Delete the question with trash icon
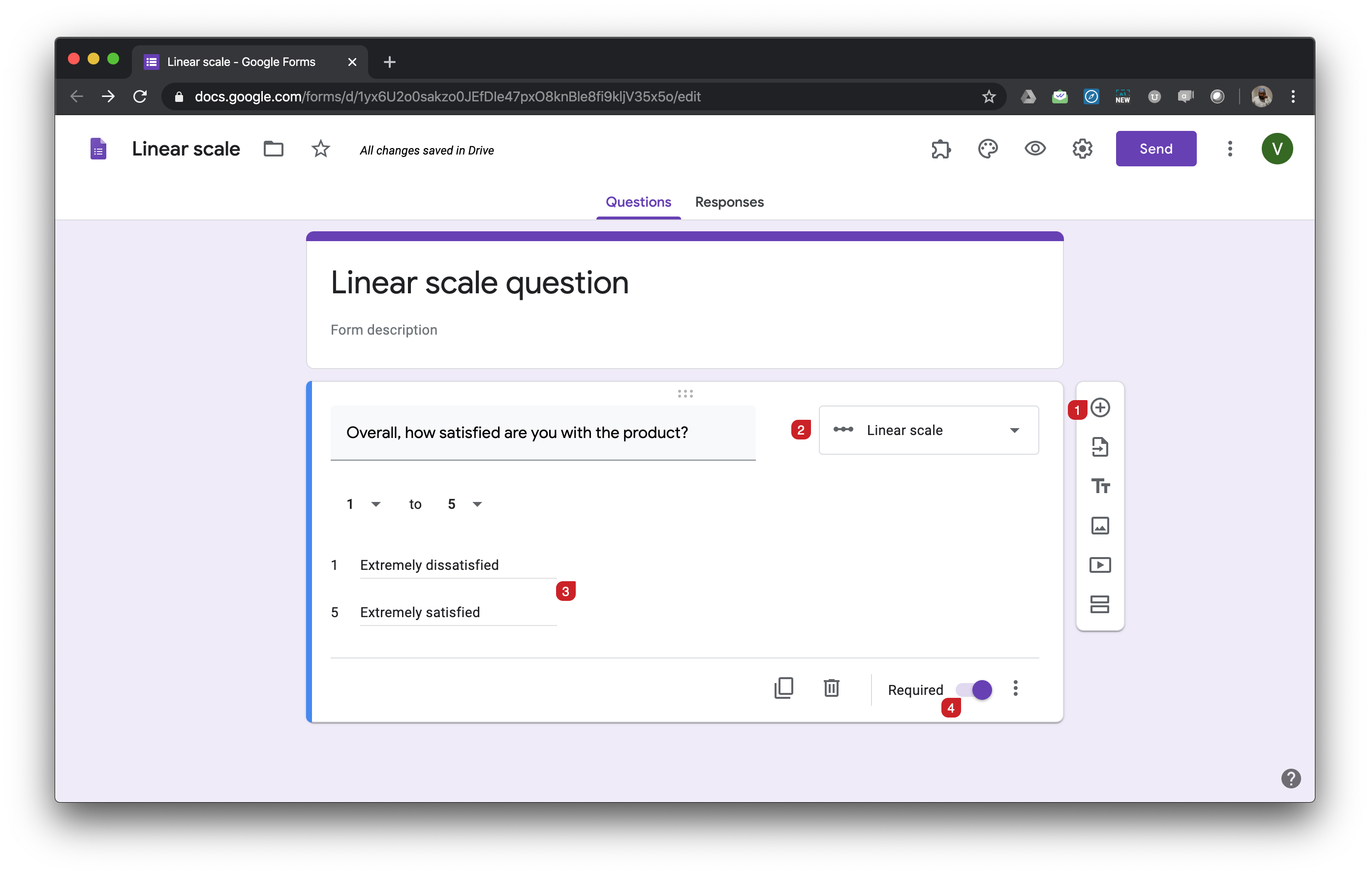 pyautogui.click(x=831, y=688)
